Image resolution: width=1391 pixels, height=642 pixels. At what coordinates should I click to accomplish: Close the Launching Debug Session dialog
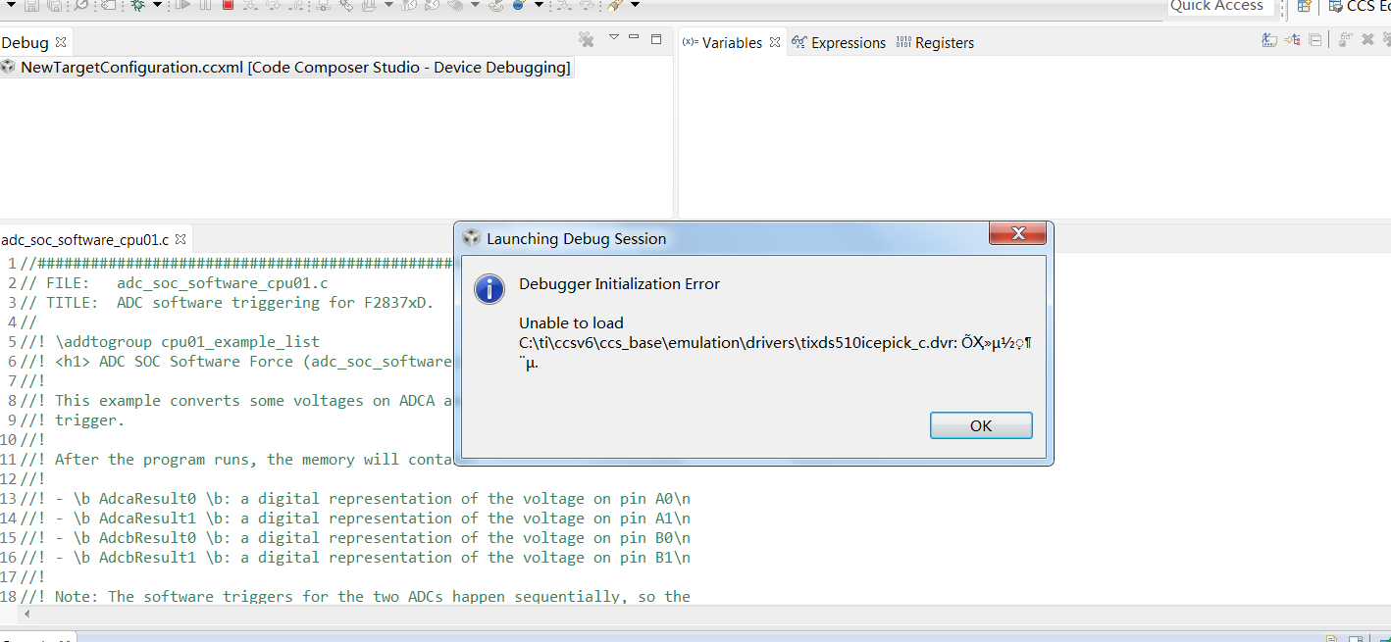tap(1017, 234)
